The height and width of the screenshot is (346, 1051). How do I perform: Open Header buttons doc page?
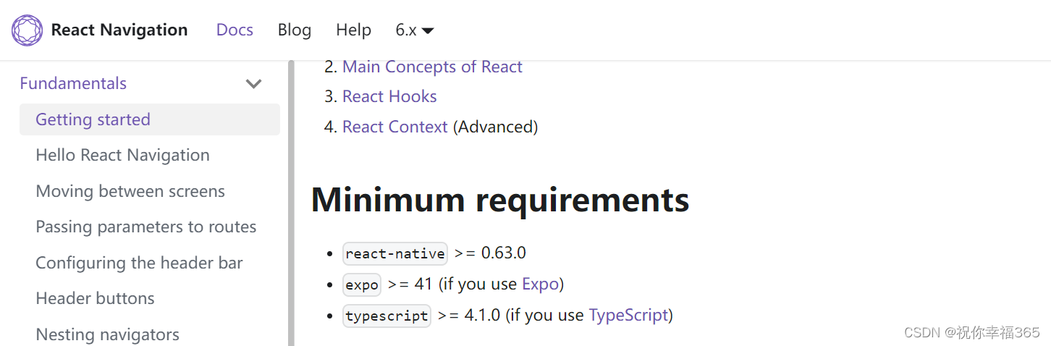pyautogui.click(x=95, y=298)
